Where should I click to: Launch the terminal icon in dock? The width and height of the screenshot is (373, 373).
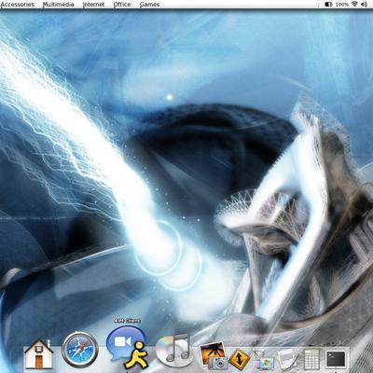click(x=337, y=359)
